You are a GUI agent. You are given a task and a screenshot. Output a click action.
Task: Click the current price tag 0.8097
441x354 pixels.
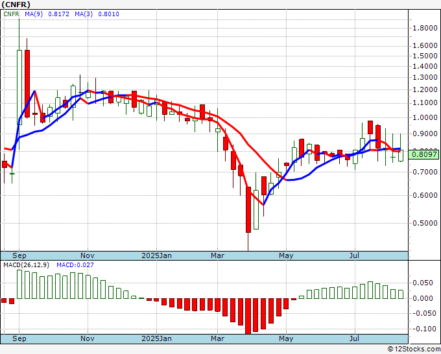424,154
